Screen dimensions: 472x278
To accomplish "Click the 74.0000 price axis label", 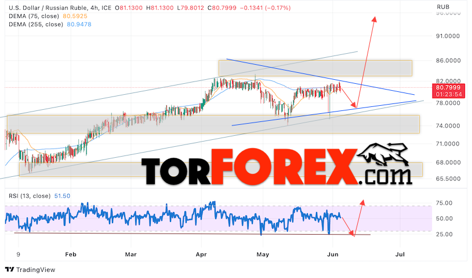I will 448,125.
